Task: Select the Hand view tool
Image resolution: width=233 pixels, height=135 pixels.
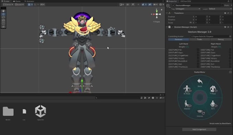Action: 3,11
